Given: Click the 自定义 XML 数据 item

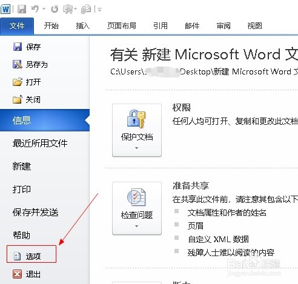Looking at the screenshot, I should click(x=218, y=239).
